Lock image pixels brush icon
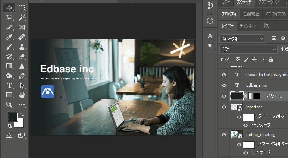288x158 pixels. 246,60
